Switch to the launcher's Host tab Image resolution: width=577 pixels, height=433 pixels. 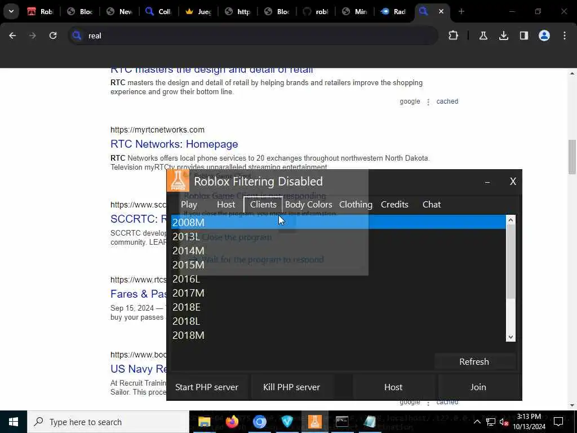pyautogui.click(x=226, y=204)
